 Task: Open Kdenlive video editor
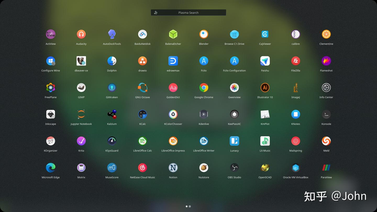204,114
